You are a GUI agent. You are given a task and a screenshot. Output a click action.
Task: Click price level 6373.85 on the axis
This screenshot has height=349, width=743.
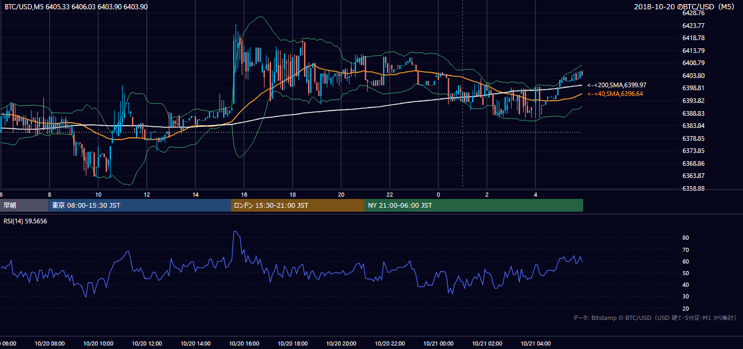click(x=694, y=151)
